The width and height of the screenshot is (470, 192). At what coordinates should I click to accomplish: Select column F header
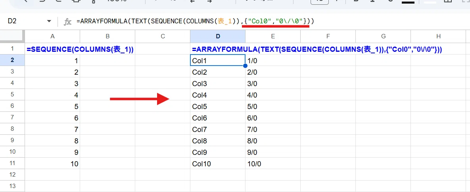click(x=328, y=36)
